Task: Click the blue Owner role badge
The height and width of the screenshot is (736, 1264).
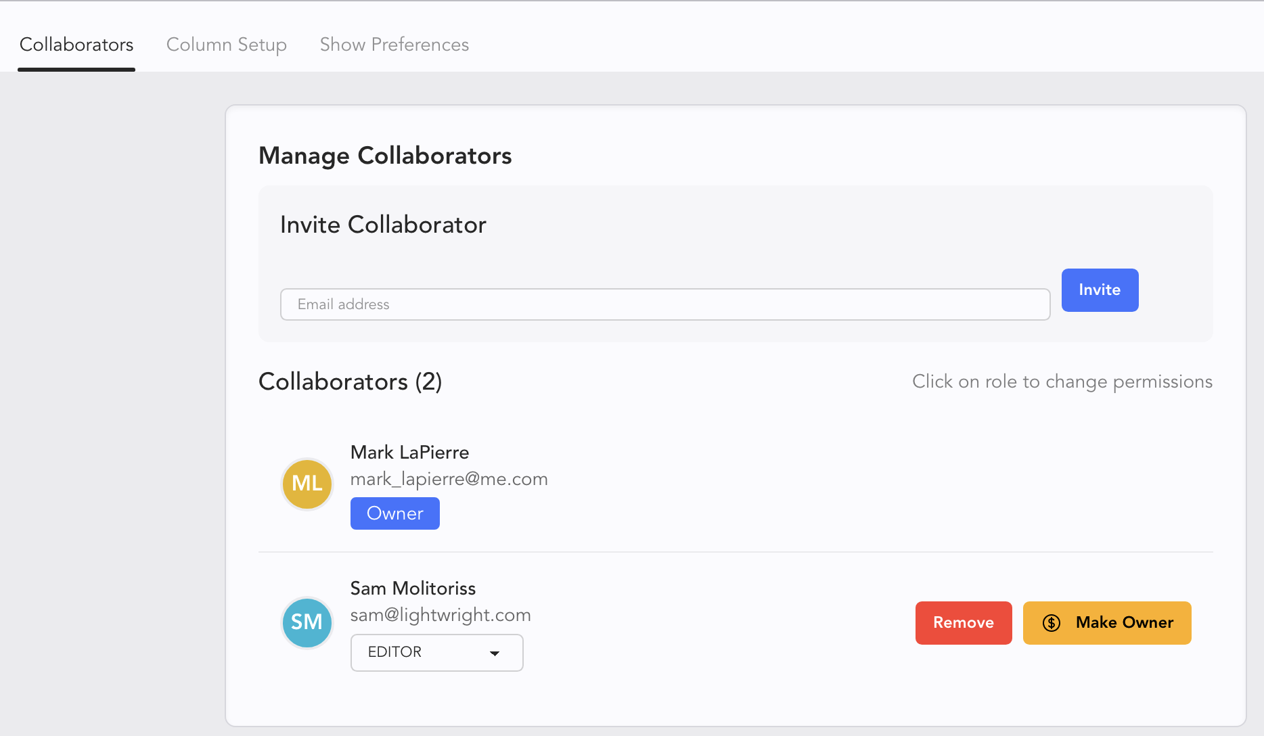Action: pos(394,513)
